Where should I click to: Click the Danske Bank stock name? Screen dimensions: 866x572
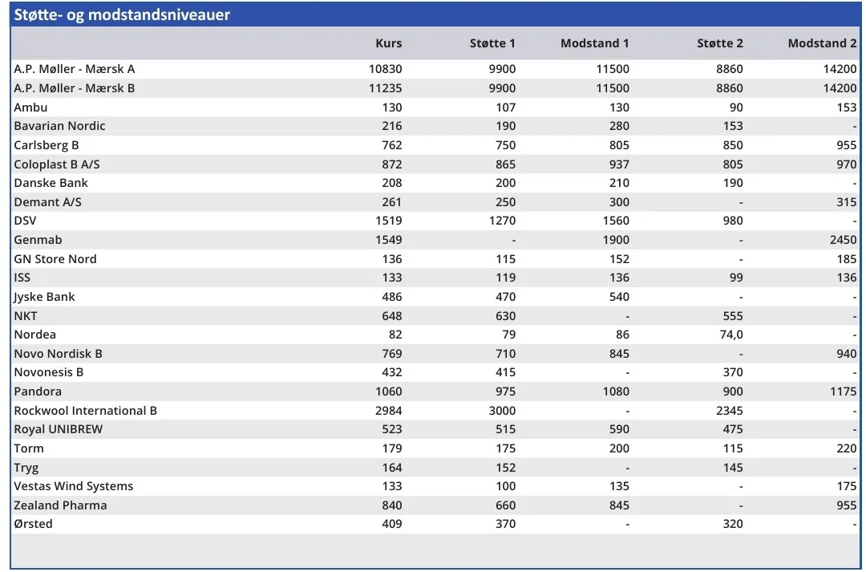tap(51, 183)
